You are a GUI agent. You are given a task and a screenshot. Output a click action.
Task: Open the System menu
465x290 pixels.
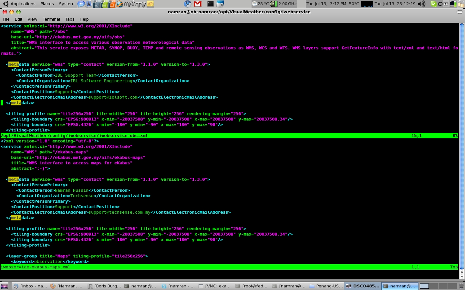(67, 4)
